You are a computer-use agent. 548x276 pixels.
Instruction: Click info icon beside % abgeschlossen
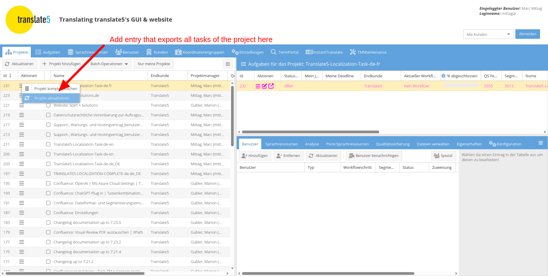(443, 76)
